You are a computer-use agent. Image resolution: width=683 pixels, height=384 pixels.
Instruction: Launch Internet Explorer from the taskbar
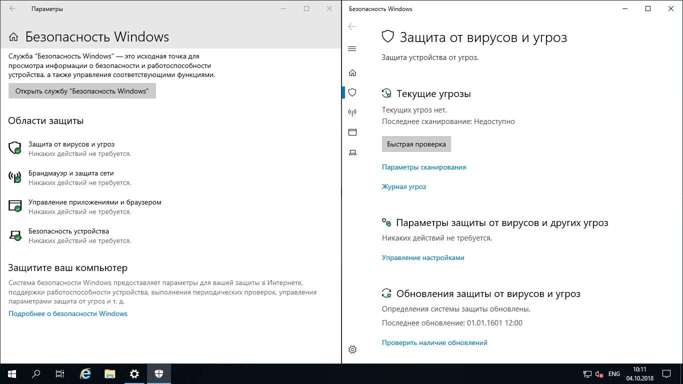point(86,373)
